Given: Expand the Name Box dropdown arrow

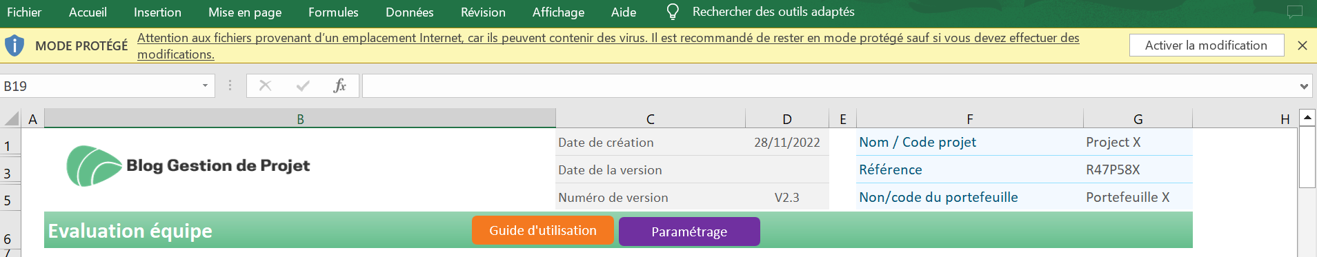Looking at the screenshot, I should pyautogui.click(x=205, y=86).
